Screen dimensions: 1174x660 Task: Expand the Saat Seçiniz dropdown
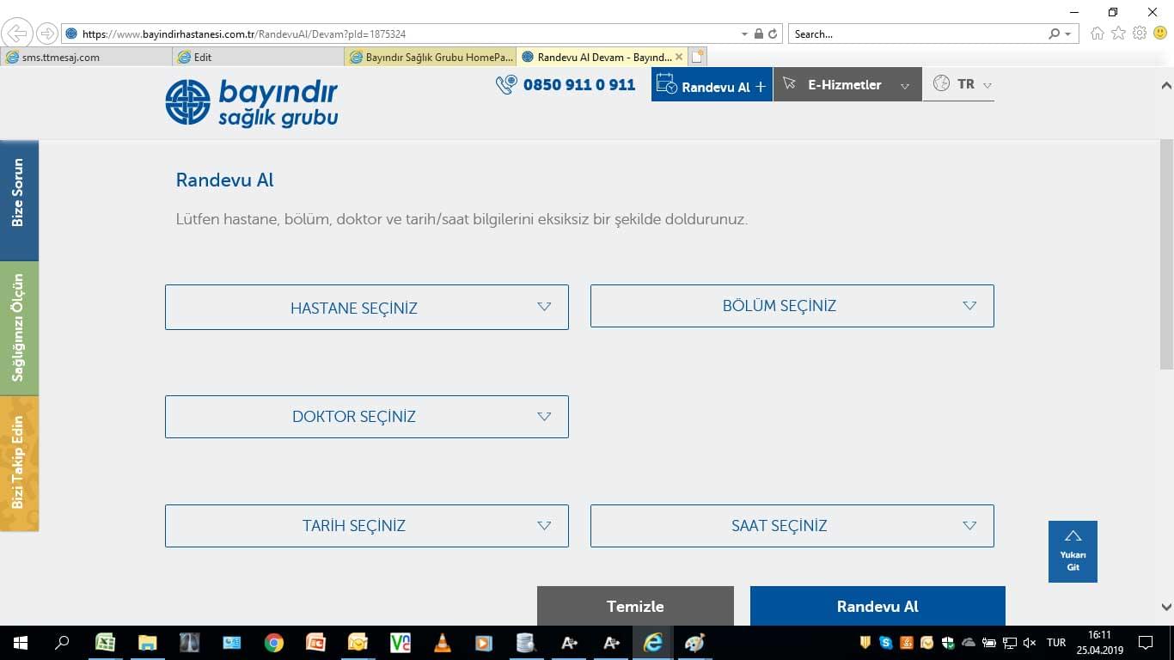pyautogui.click(x=792, y=526)
